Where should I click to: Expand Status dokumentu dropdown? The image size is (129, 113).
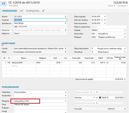tap(125, 49)
